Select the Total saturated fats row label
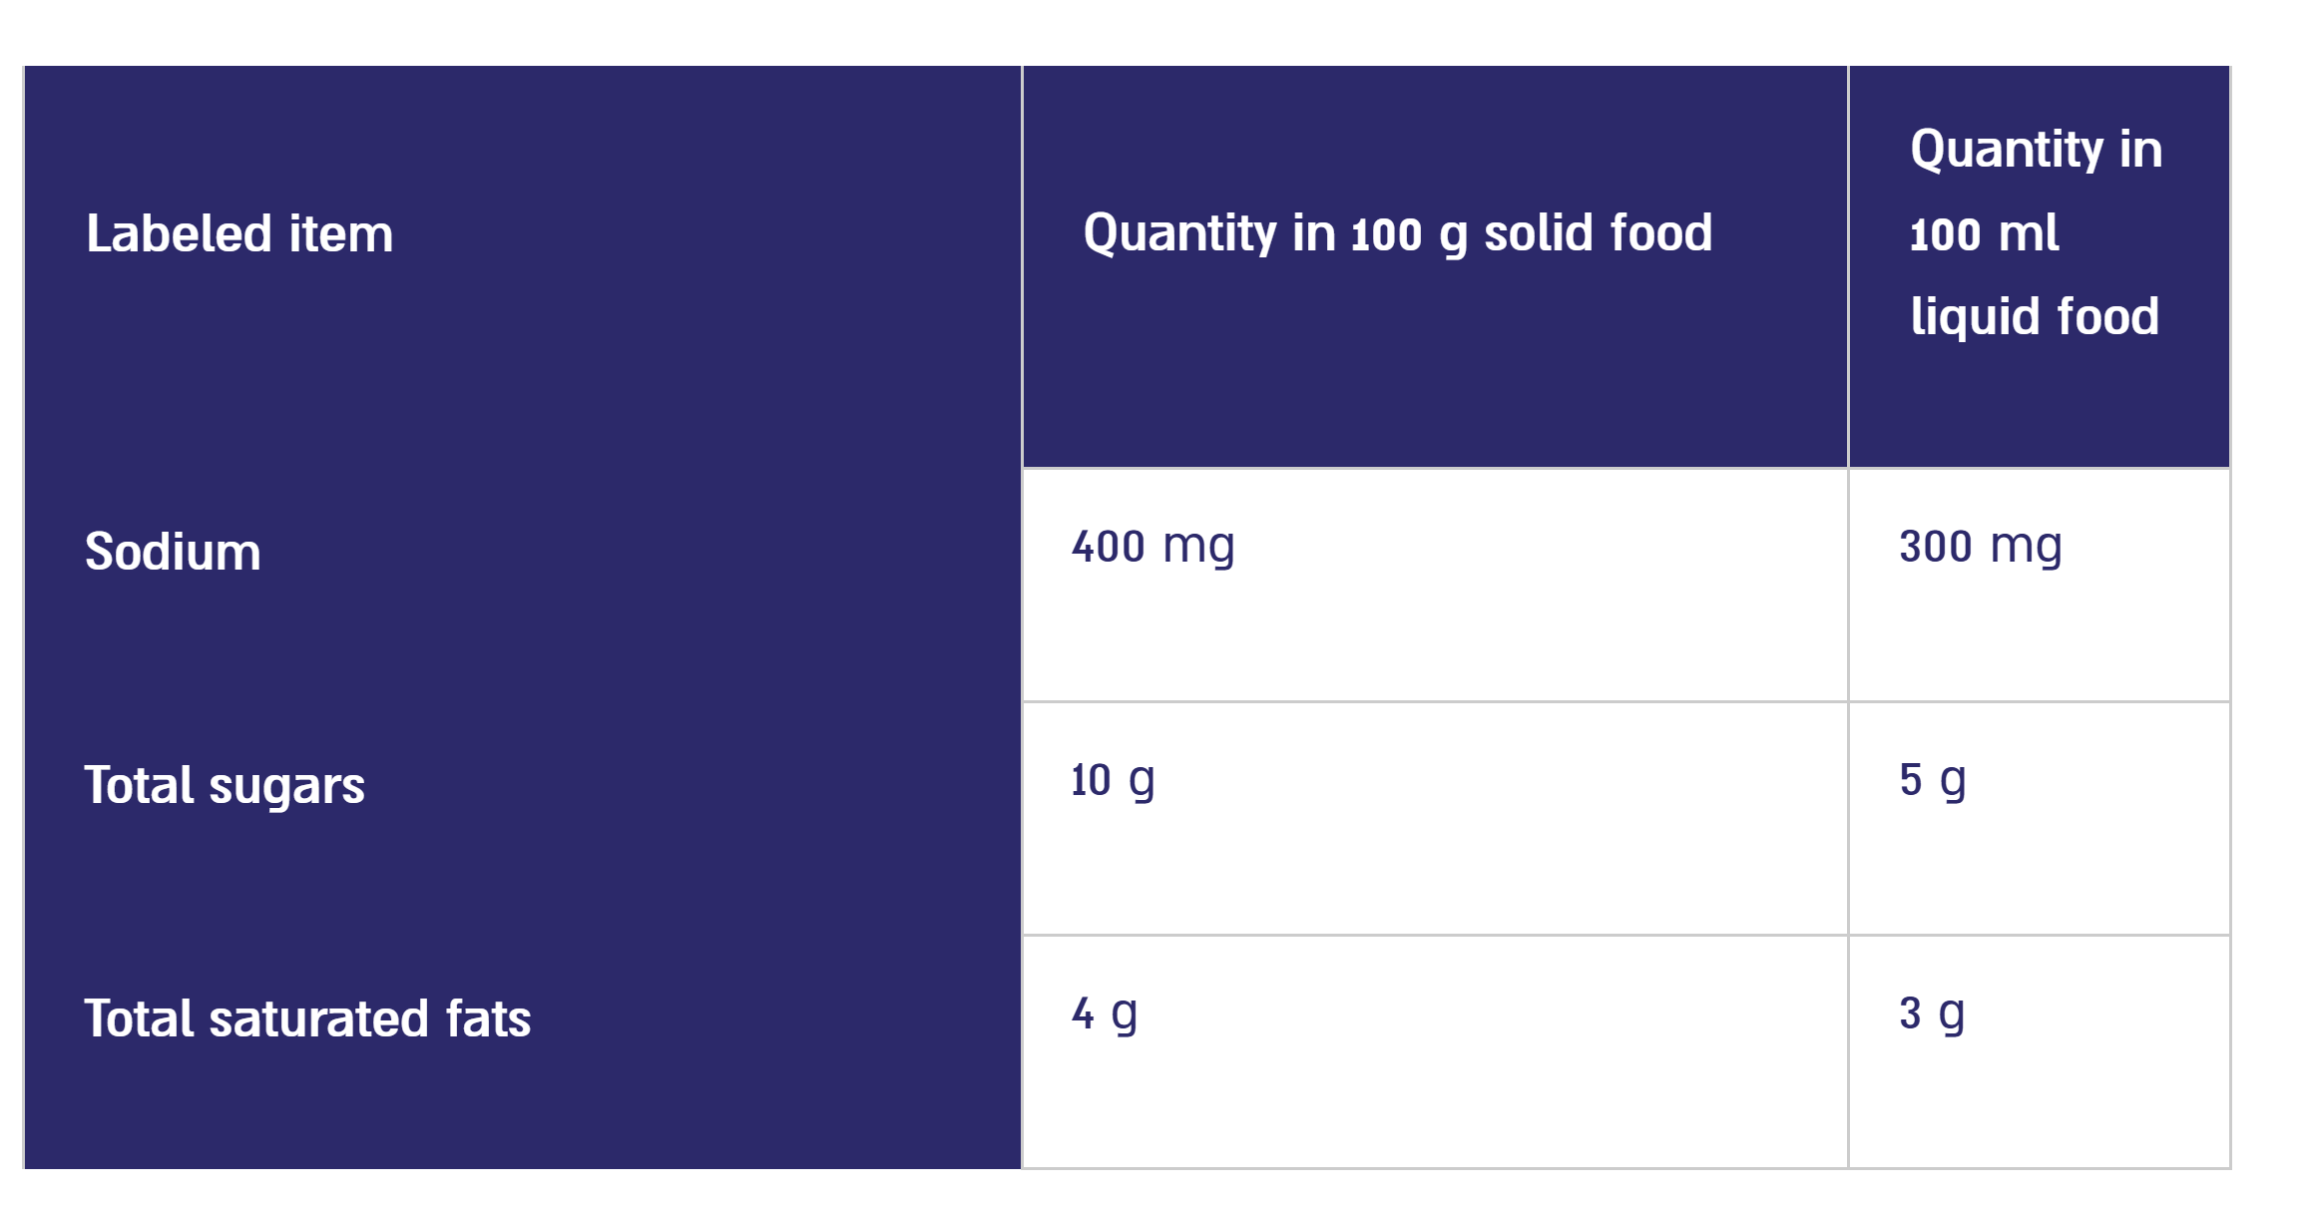 pyautogui.click(x=307, y=1018)
